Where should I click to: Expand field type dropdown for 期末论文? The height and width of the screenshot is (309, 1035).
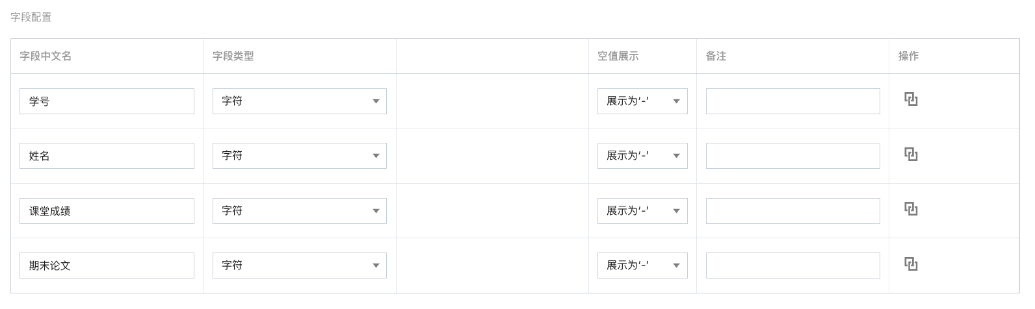coord(300,266)
